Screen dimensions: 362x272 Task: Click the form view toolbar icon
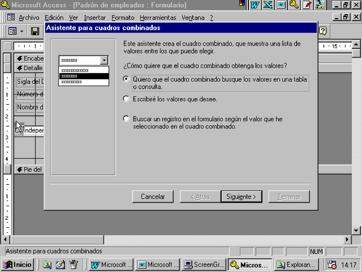click(x=12, y=31)
